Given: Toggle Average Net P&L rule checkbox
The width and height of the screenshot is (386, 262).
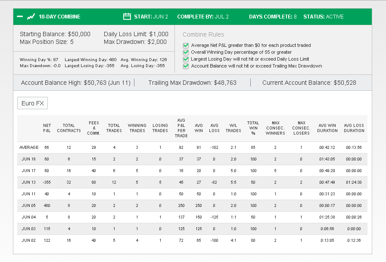Looking at the screenshot, I should (x=186, y=46).
